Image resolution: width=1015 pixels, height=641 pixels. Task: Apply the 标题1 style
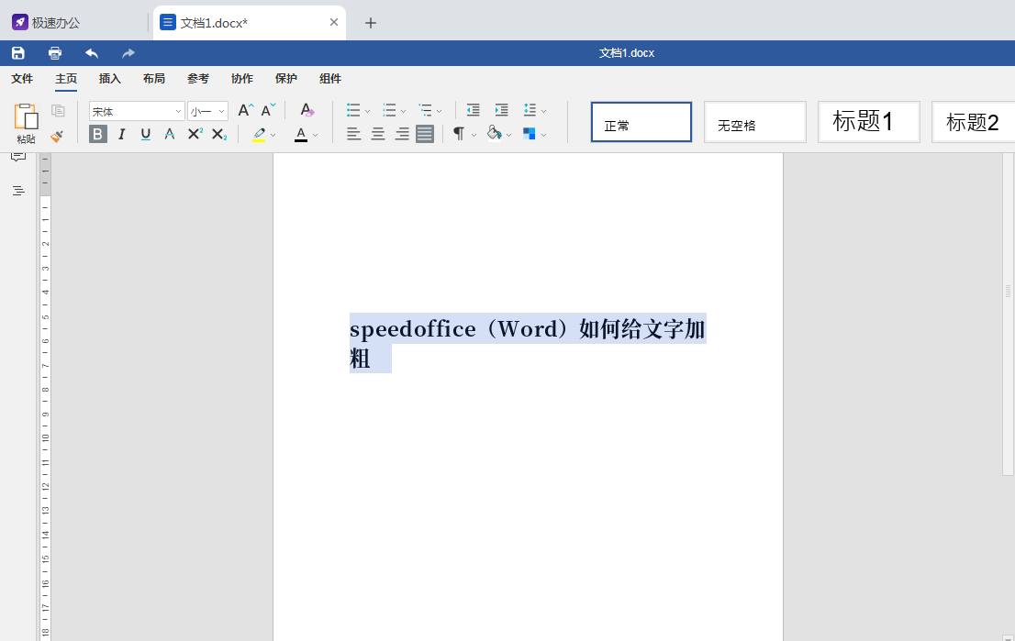click(x=868, y=121)
